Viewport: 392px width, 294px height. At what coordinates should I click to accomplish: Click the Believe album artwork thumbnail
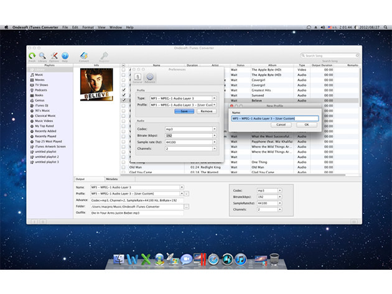pyautogui.click(x=96, y=85)
